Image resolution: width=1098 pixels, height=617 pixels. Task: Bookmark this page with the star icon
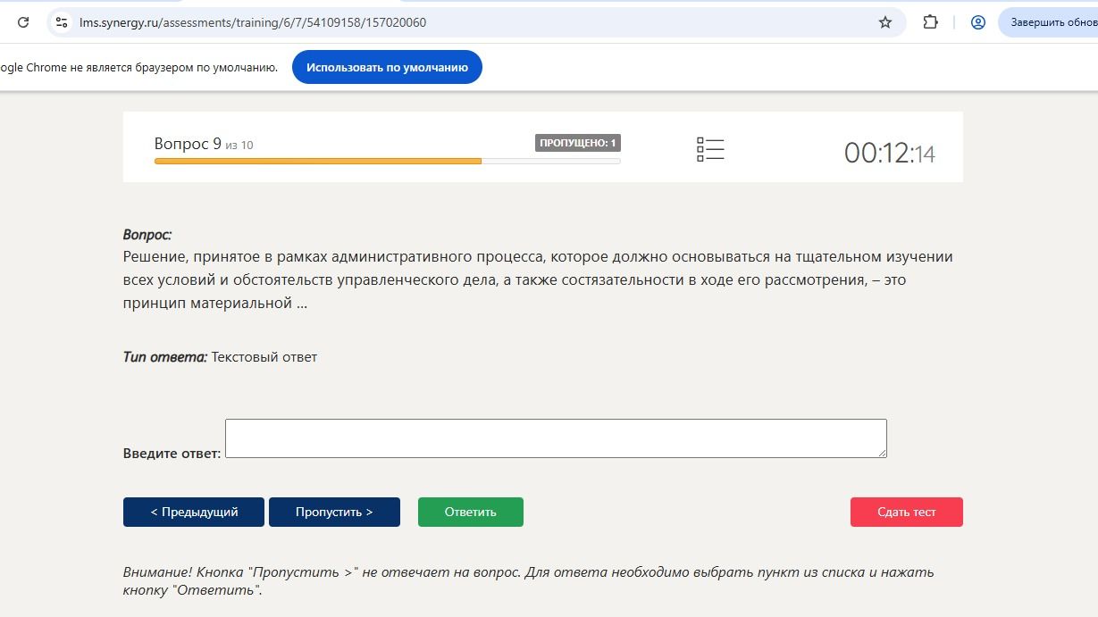tap(885, 22)
